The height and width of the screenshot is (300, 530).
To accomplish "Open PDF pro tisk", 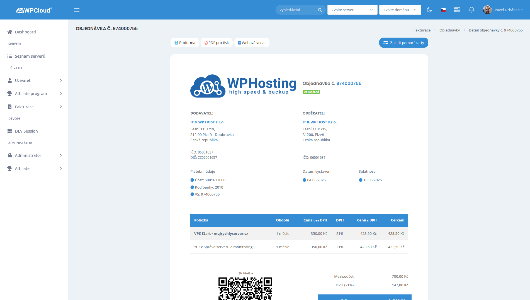I will click(x=217, y=43).
